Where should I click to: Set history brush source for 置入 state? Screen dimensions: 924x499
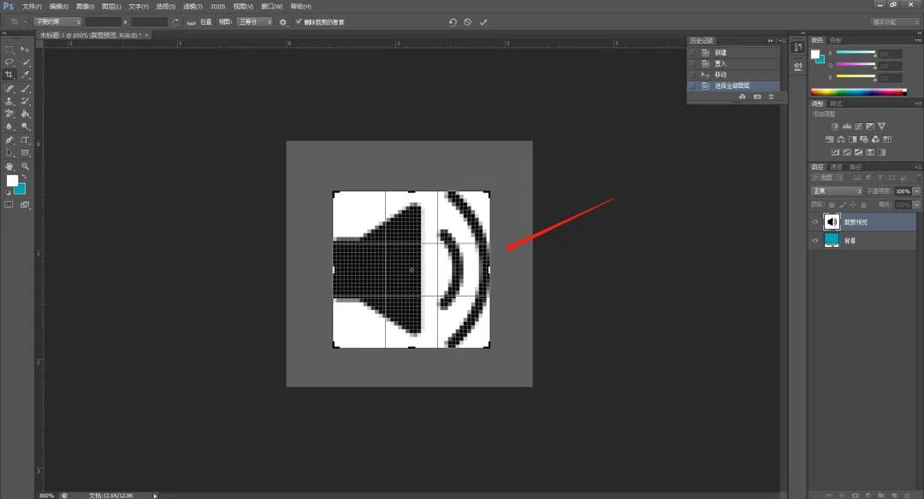[693, 63]
